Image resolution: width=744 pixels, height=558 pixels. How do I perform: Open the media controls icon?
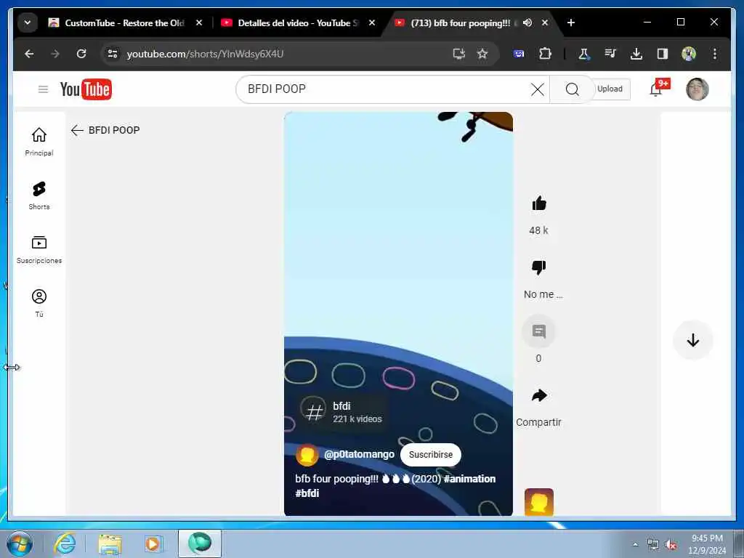[x=610, y=54]
